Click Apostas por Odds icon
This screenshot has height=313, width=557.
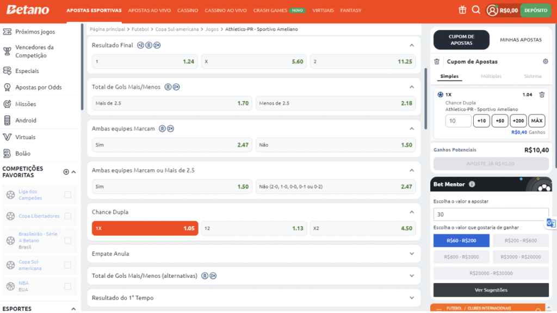[x=7, y=87]
